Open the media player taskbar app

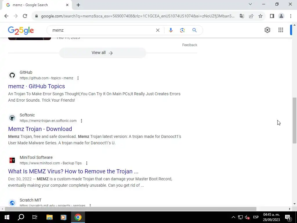click(x=64, y=217)
